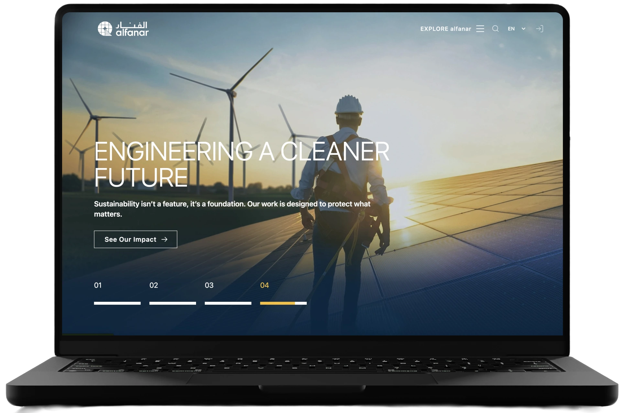Click the Sustainability isn't a feature paragraph
The height and width of the screenshot is (413, 625).
click(x=232, y=209)
